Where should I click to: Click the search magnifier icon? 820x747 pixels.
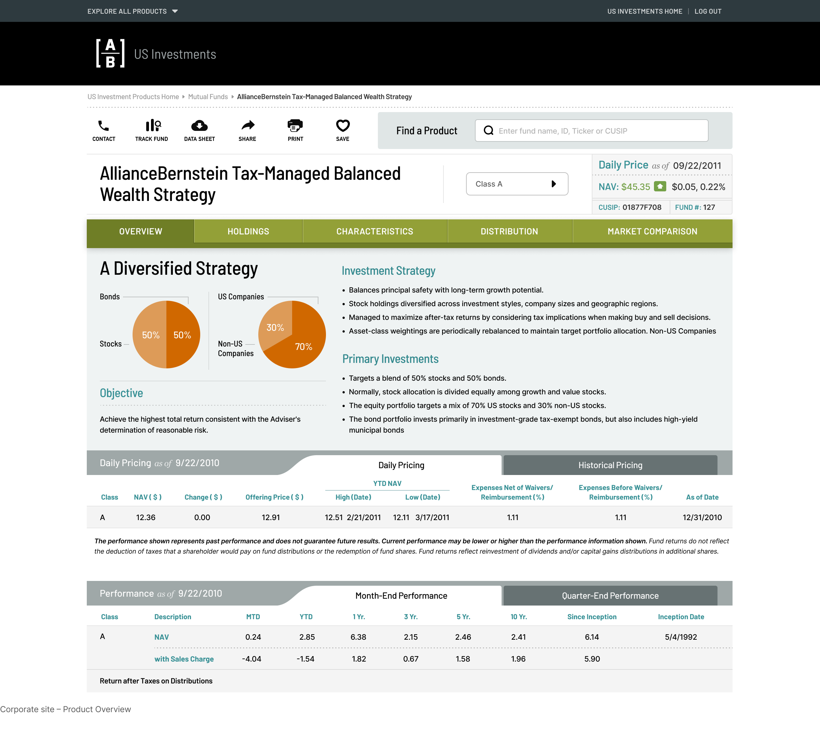pos(489,131)
